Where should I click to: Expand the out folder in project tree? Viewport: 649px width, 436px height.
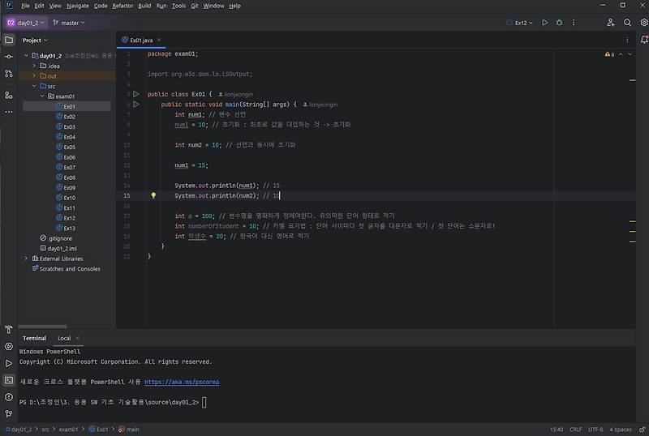click(x=34, y=76)
